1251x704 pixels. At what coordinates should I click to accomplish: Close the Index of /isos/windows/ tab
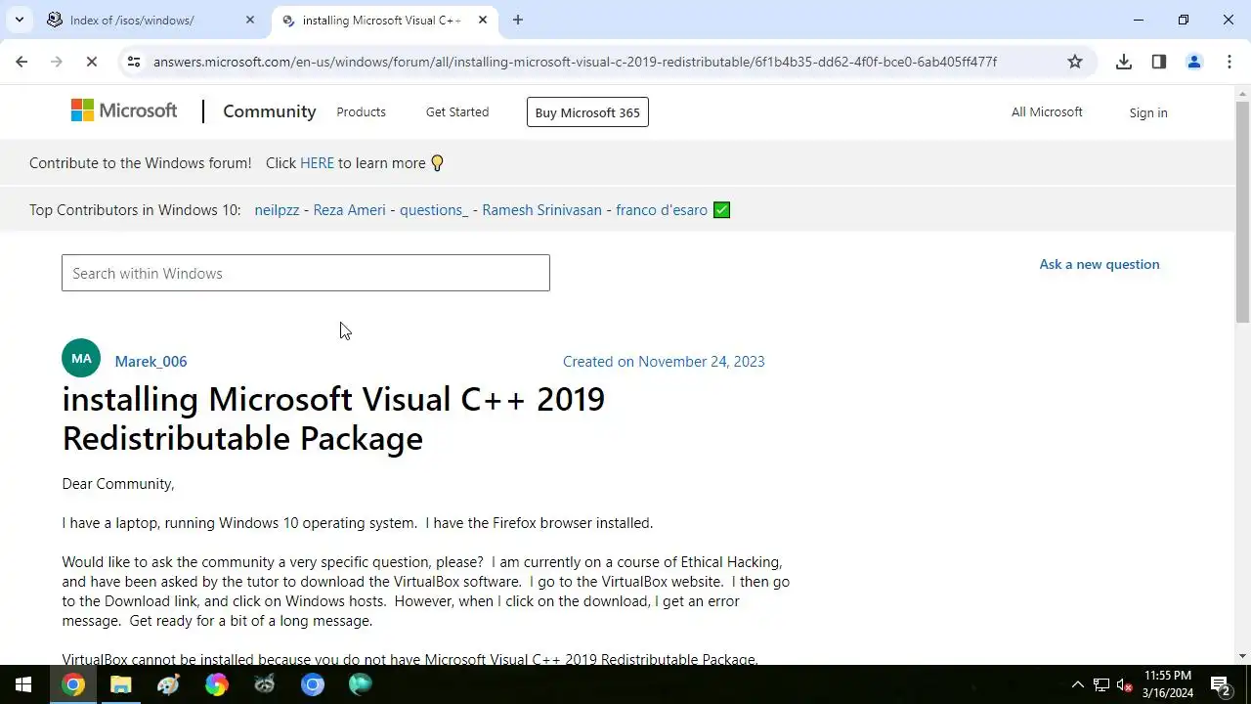250,20
